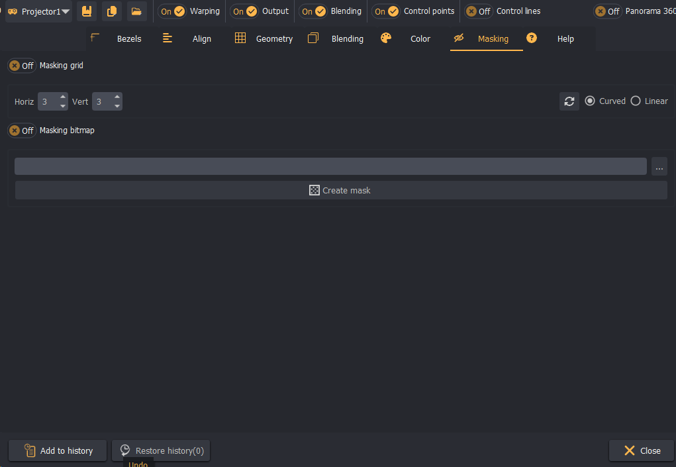
Task: Click the Vert number field
Action: point(103,102)
